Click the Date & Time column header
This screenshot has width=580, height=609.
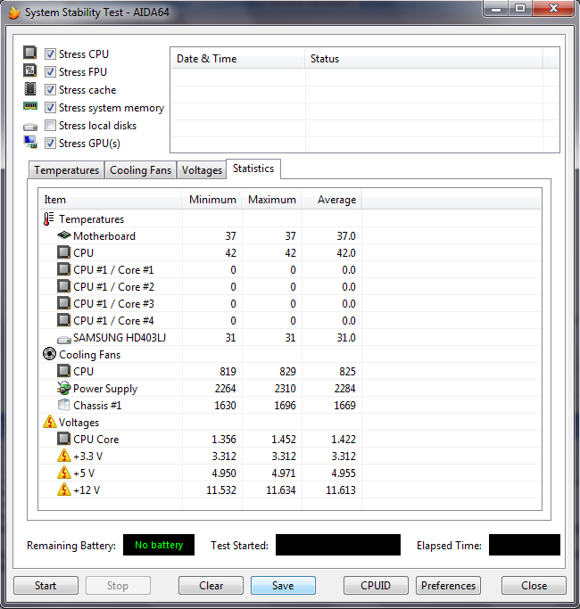pos(238,59)
